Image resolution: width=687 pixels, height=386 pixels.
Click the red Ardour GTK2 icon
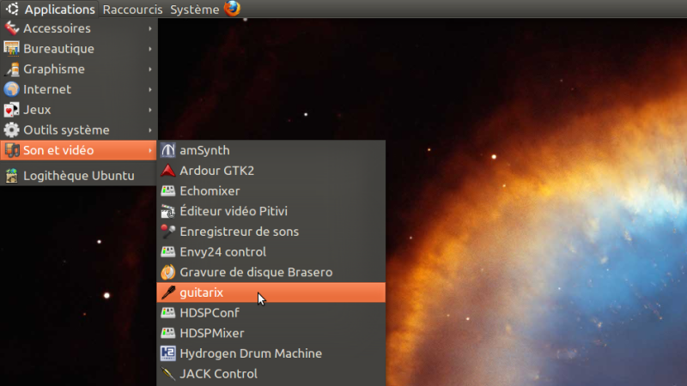(x=167, y=171)
